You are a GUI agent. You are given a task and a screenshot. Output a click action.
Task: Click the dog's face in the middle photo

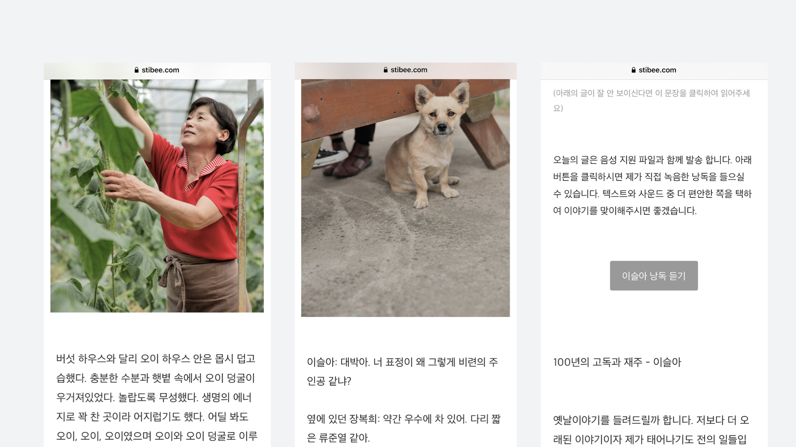coord(441,111)
